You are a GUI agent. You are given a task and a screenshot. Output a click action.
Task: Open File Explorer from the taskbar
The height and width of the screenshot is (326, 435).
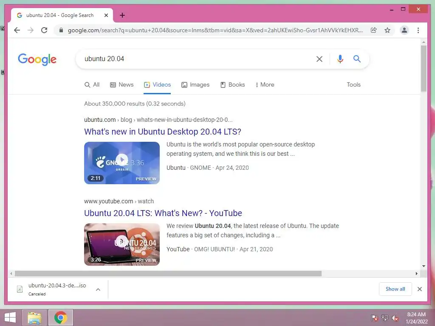coord(34,318)
